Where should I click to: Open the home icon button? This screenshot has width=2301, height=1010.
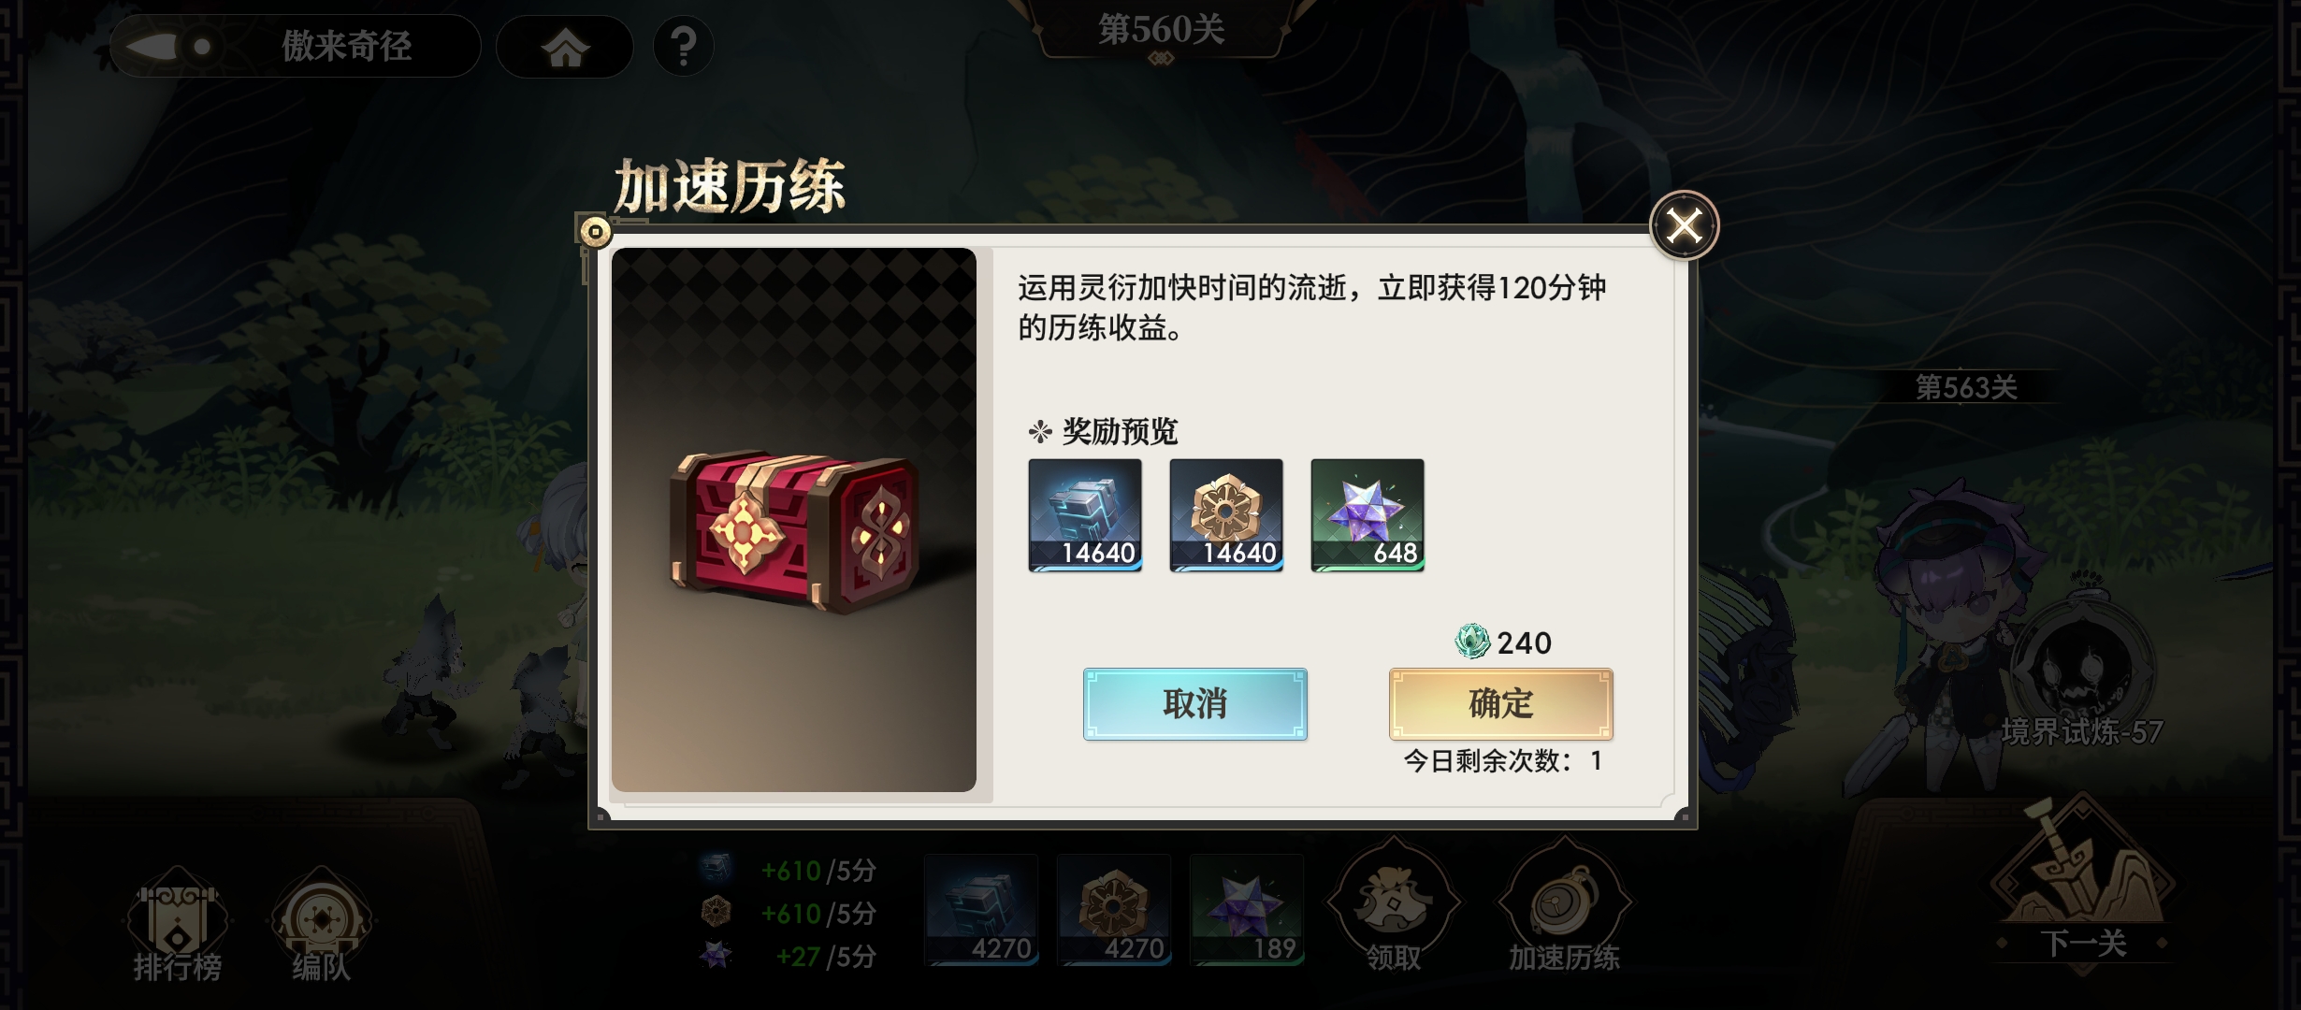coord(565,47)
